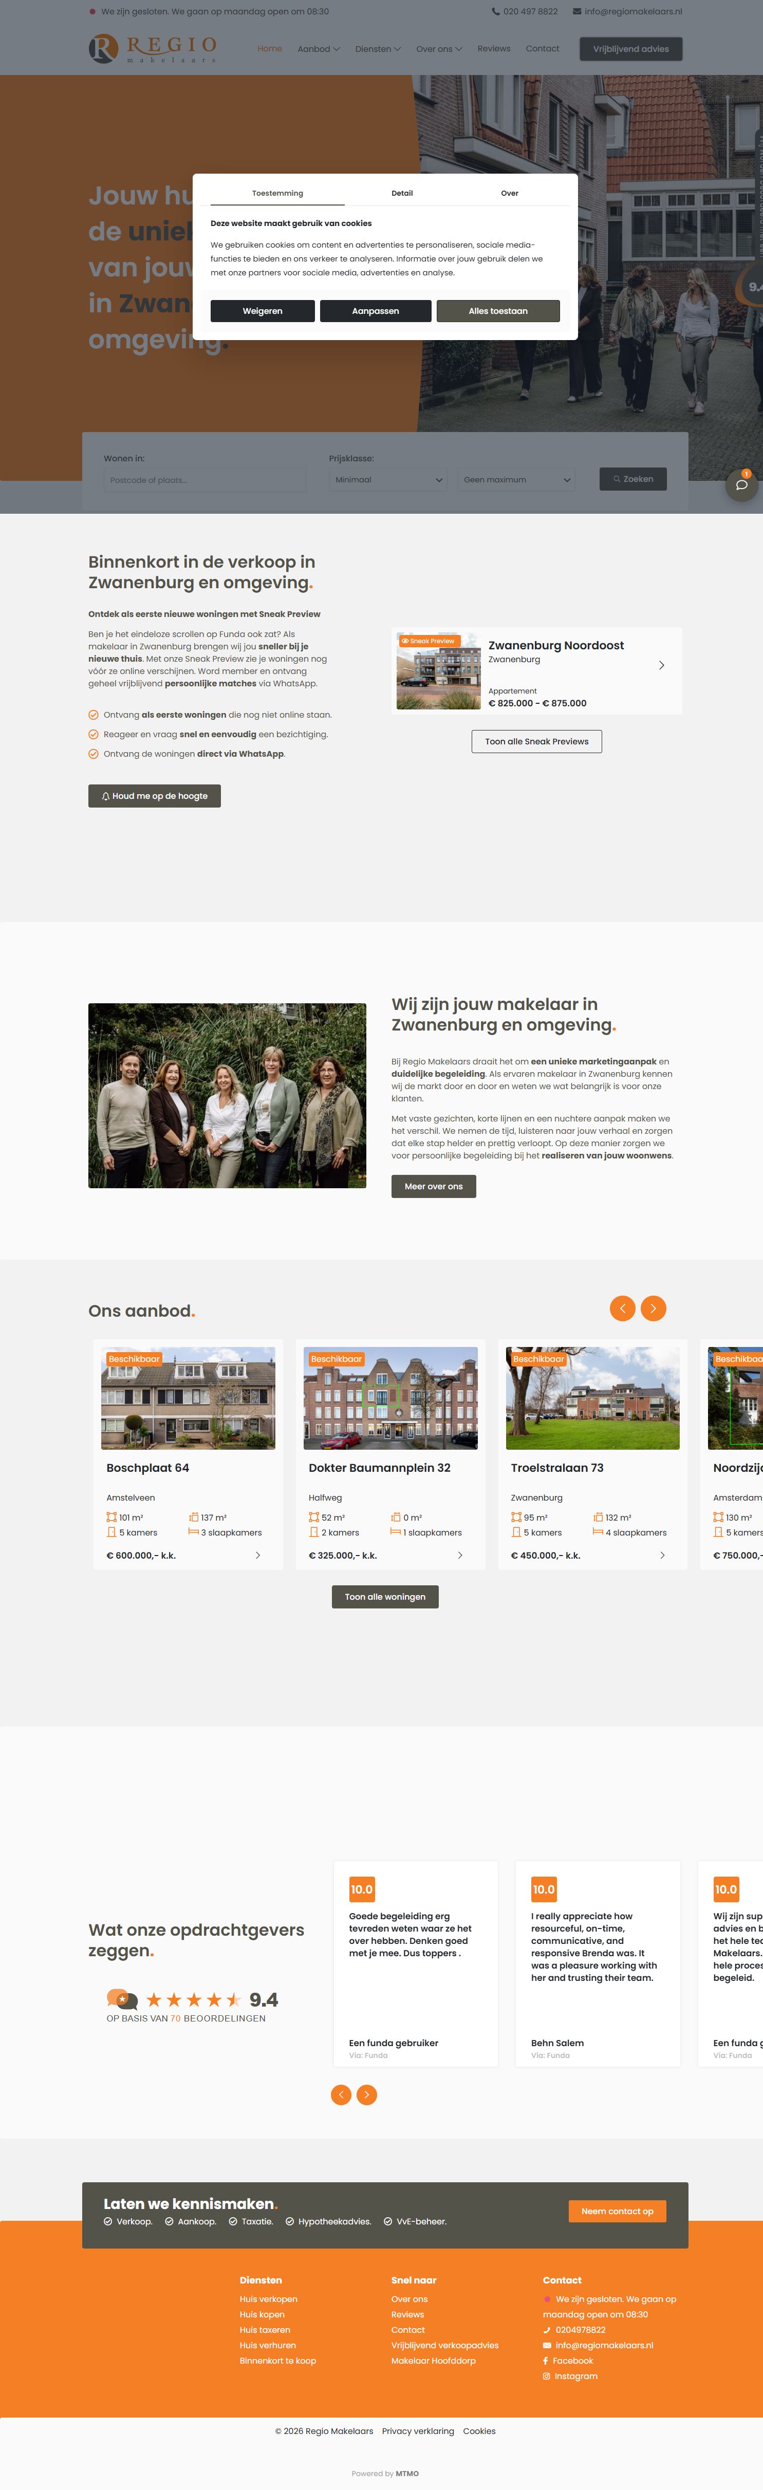Image resolution: width=763 pixels, height=2490 pixels.
Task: Open Huis verkopen footer link
Action: 269,2298
